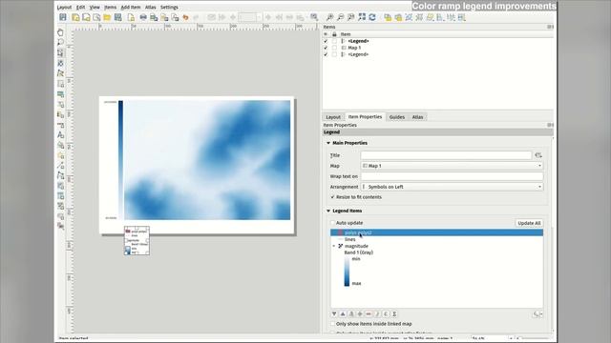Click the orange Undo arrow icon
Screen dimensions: 611x343
click(186, 17)
